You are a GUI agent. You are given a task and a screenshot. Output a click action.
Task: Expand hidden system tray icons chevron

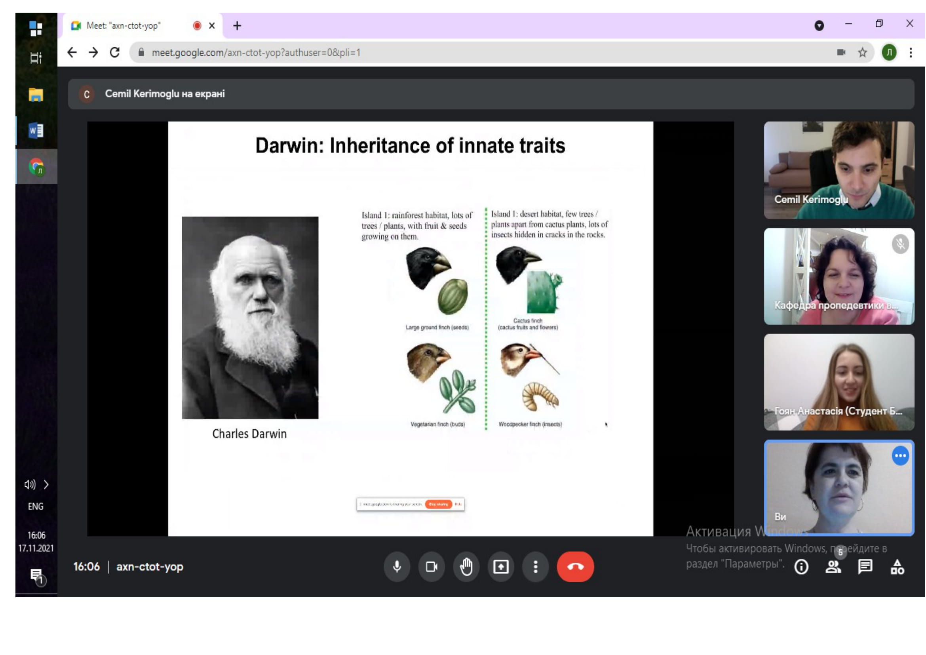pos(46,484)
